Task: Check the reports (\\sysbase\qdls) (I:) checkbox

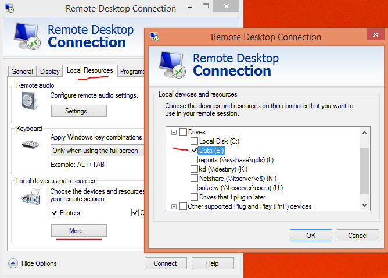Action: 194,160
